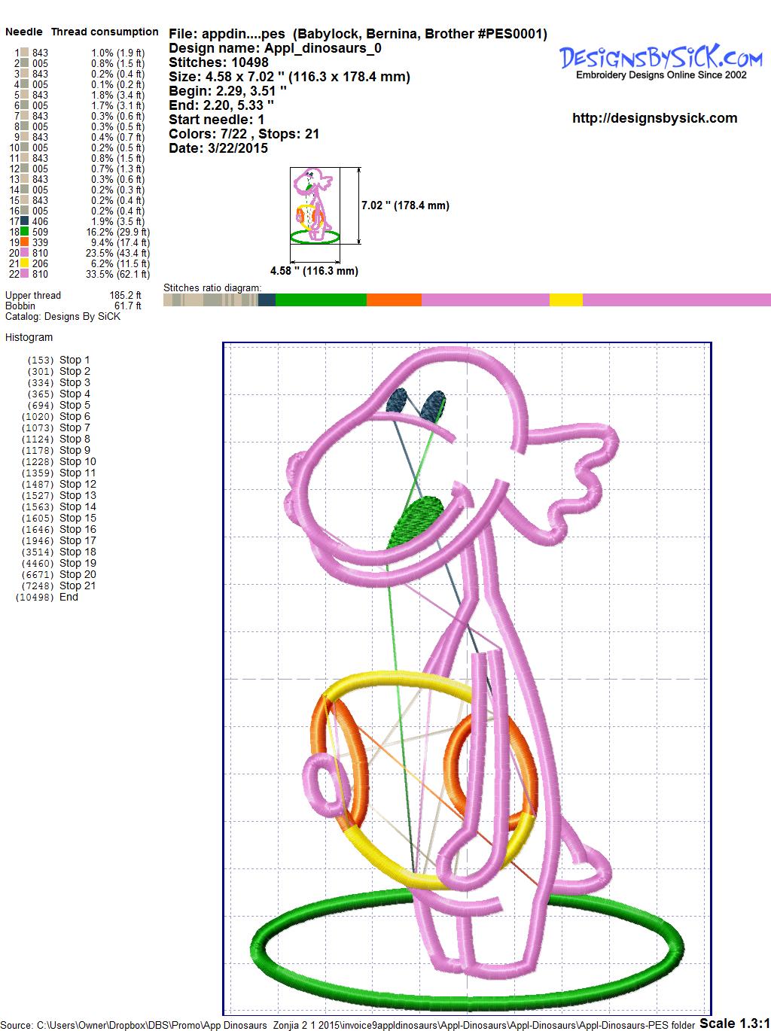Click the small dinosaur preview thumbnail
Viewport: 771px width, 1031px height.
(x=314, y=205)
